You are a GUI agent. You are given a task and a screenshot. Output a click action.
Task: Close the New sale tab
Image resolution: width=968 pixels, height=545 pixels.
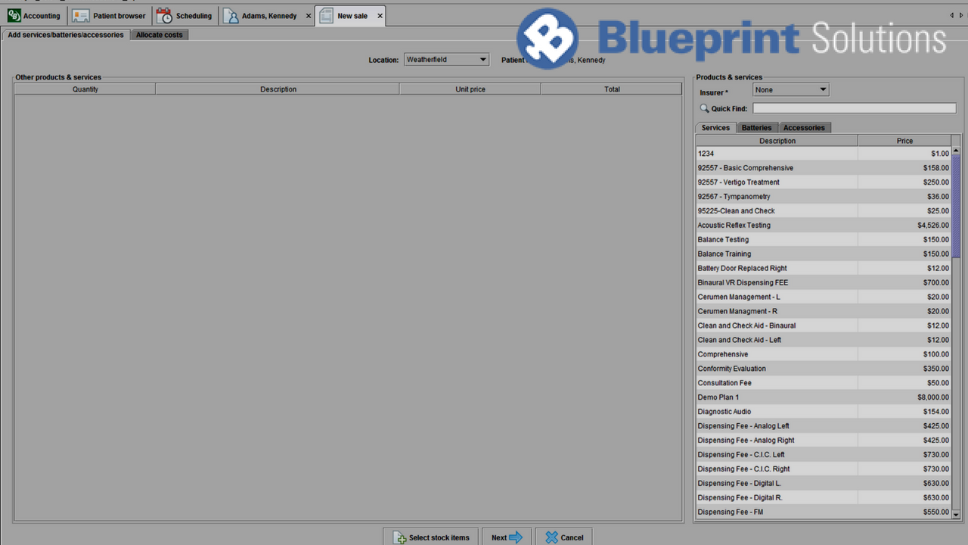point(380,16)
